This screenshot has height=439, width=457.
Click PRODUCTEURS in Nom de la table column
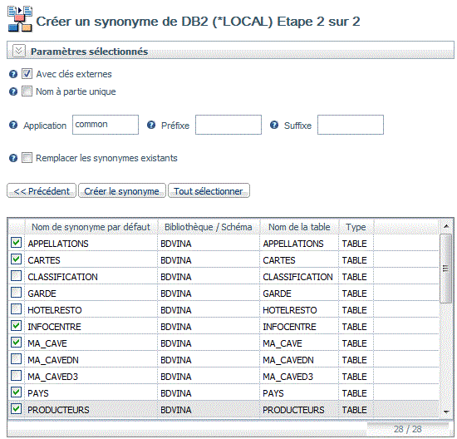pyautogui.click(x=293, y=410)
